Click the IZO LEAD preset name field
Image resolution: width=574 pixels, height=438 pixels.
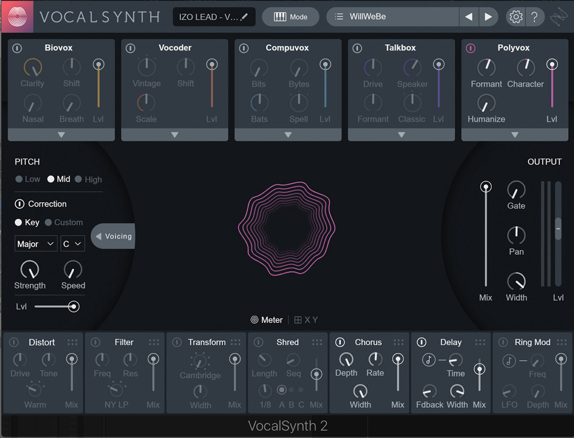coord(214,17)
